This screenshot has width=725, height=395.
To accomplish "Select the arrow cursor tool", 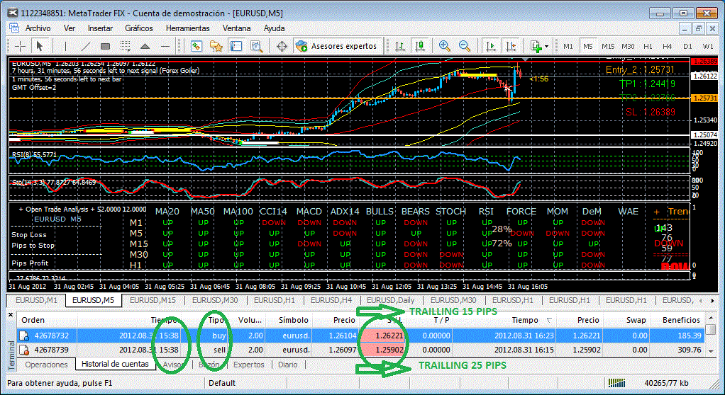I will tap(39, 46).
